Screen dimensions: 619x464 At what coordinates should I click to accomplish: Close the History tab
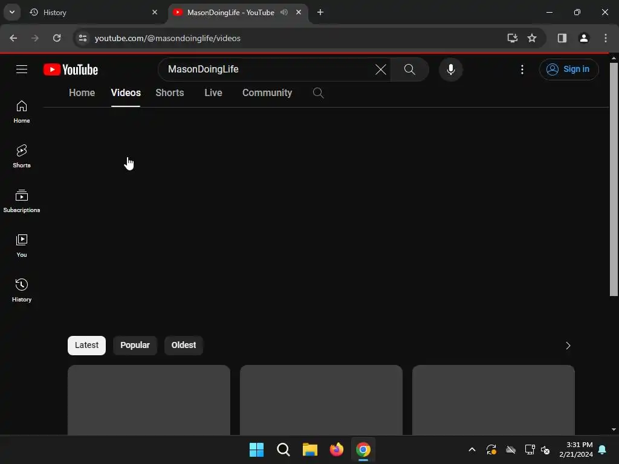click(155, 12)
